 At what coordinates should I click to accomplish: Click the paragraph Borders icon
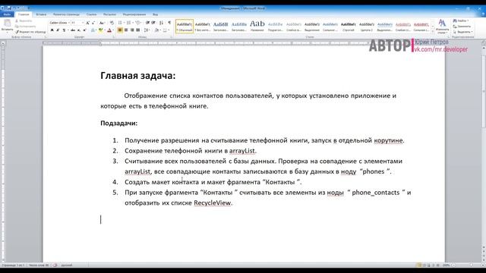pos(165,30)
